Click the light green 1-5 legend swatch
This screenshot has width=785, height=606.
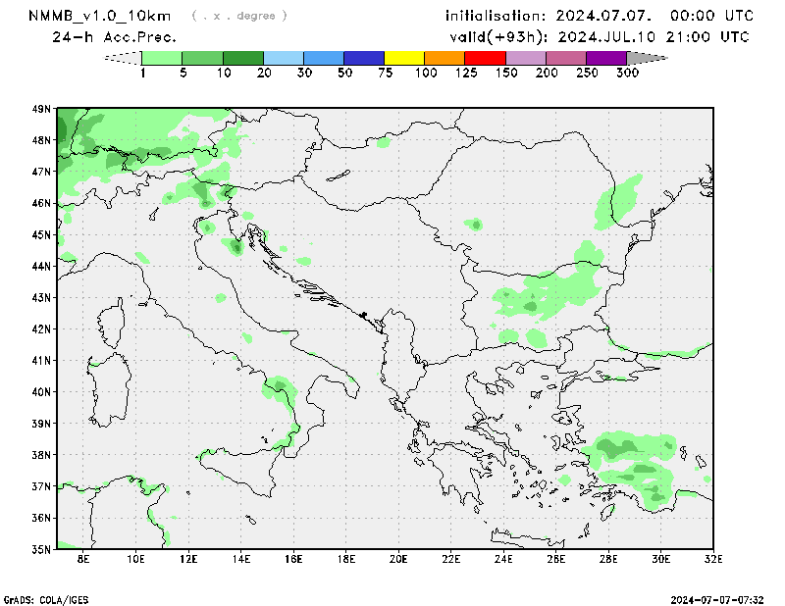[x=162, y=58]
